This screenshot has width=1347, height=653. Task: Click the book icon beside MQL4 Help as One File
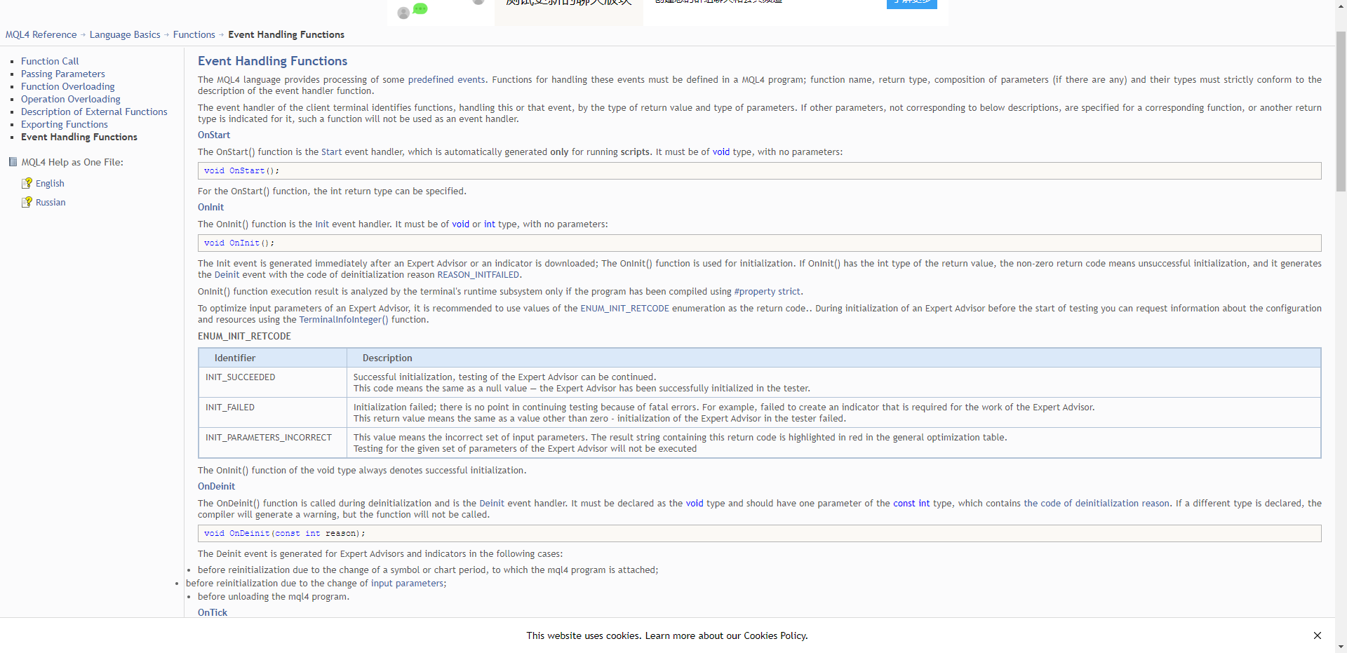[13, 162]
